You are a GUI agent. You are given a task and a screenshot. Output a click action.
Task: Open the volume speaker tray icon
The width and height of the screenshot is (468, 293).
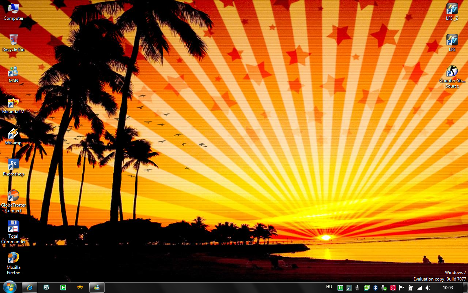[428, 288]
